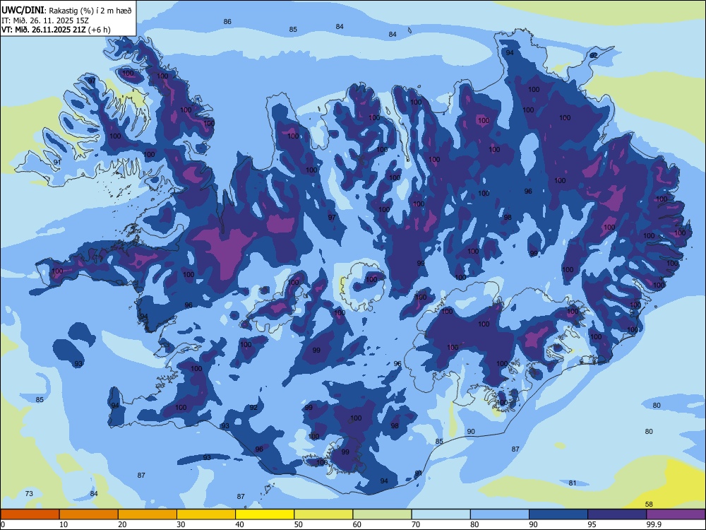
Task: Click the purple 99.9+ legend color swatch
Action: pos(676,514)
